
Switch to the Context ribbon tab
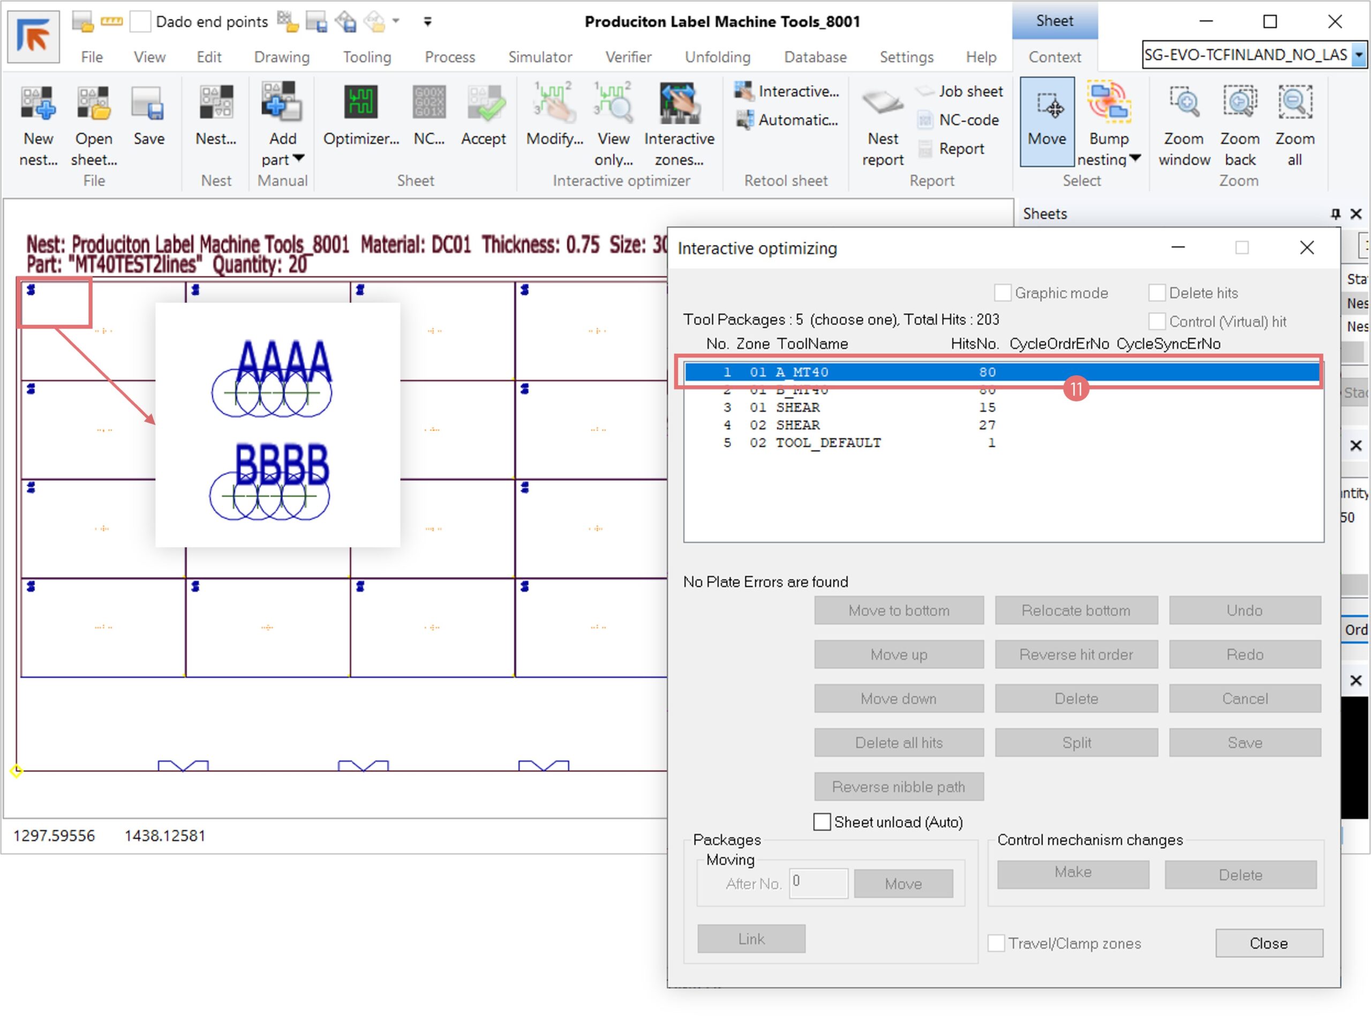[x=1054, y=57]
